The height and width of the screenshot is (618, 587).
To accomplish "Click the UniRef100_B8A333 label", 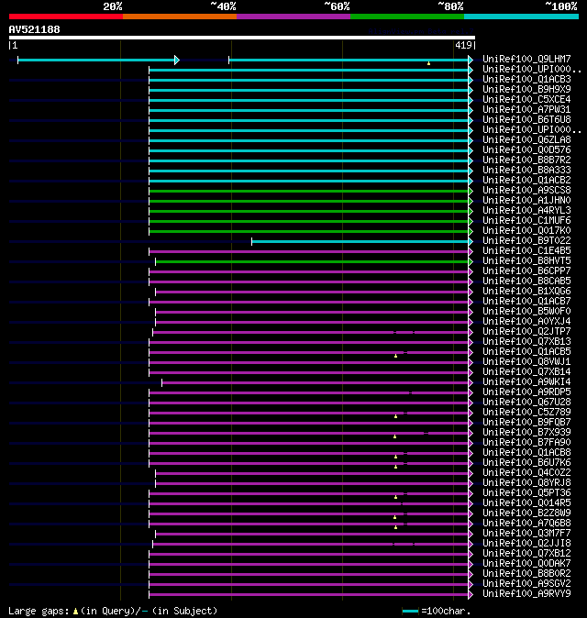I will tap(526, 170).
